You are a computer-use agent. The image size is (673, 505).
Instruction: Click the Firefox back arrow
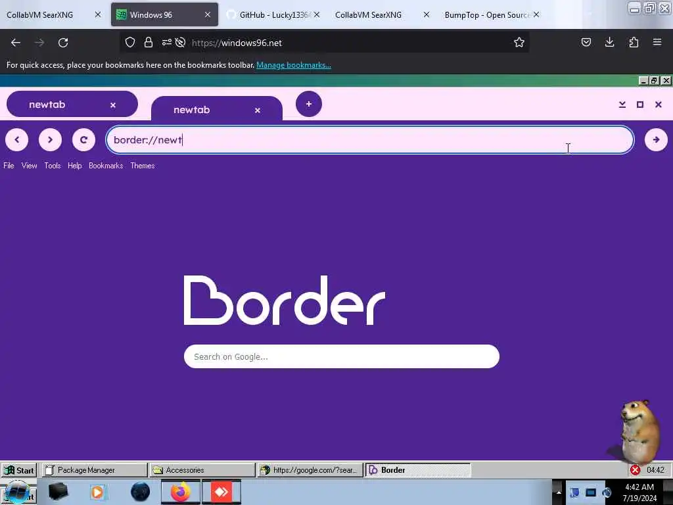(x=16, y=43)
